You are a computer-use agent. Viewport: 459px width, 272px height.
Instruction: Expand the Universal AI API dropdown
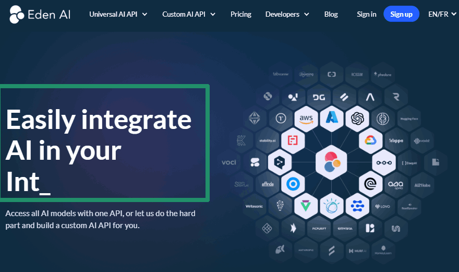pyautogui.click(x=118, y=14)
